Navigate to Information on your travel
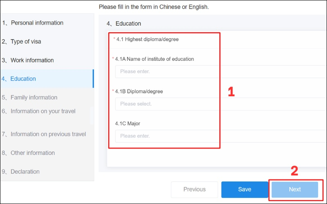 (43, 111)
